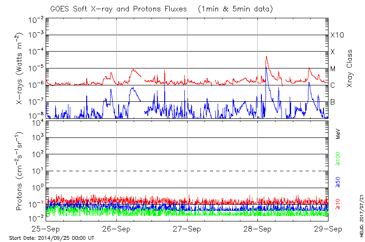Screen dimensions: 365x242
Task: Click the highest red X-ray peak after 28-Sep
Action: click(266, 57)
